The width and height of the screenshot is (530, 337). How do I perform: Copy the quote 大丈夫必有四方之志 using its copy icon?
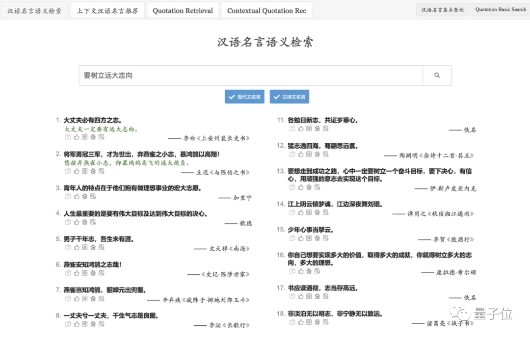(68, 137)
